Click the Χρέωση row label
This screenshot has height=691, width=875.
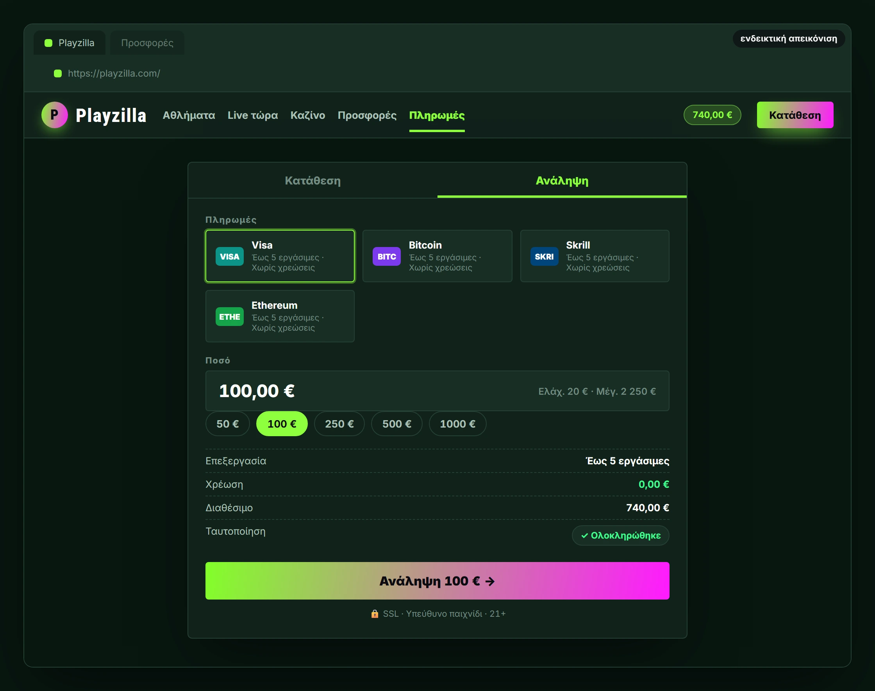[x=224, y=484]
